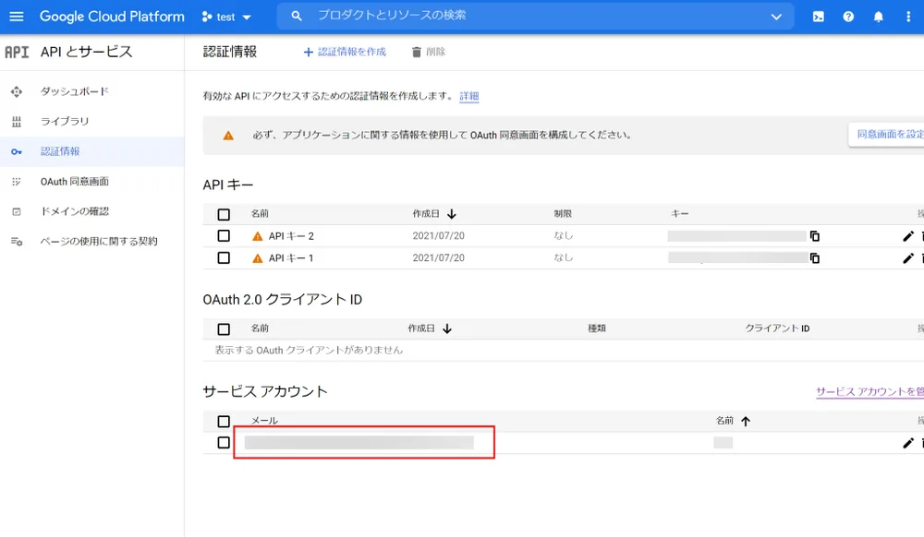
Task: Edit API キー 1 with pencil icon
Action: click(x=908, y=257)
